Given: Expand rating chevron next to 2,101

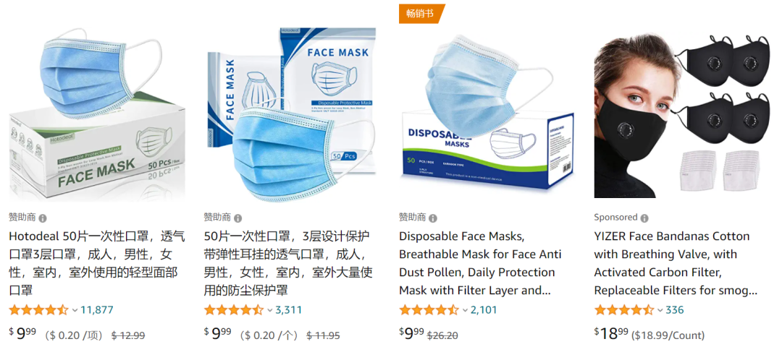Looking at the screenshot, I should pyautogui.click(x=465, y=311).
